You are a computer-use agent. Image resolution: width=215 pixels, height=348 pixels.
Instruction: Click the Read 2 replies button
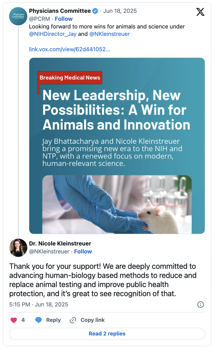click(107, 334)
